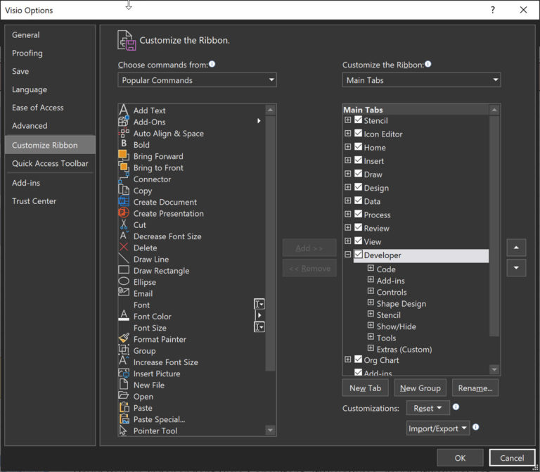Viewport: 540px width, 472px height.
Task: Click the Create Presentation PowerPoint icon
Action: (x=124, y=213)
